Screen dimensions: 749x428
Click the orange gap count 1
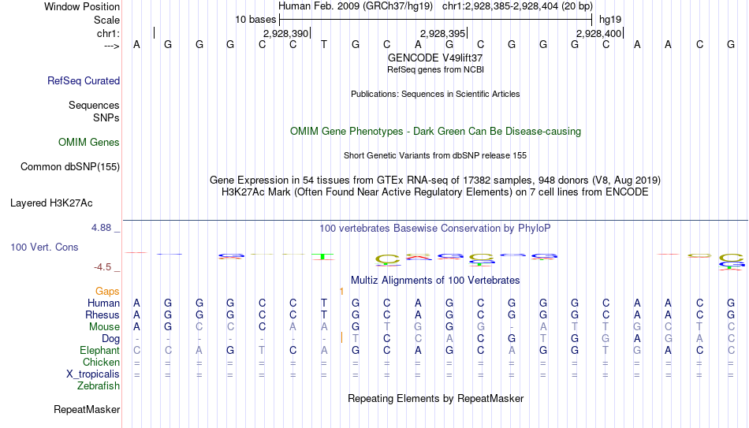coord(341,292)
